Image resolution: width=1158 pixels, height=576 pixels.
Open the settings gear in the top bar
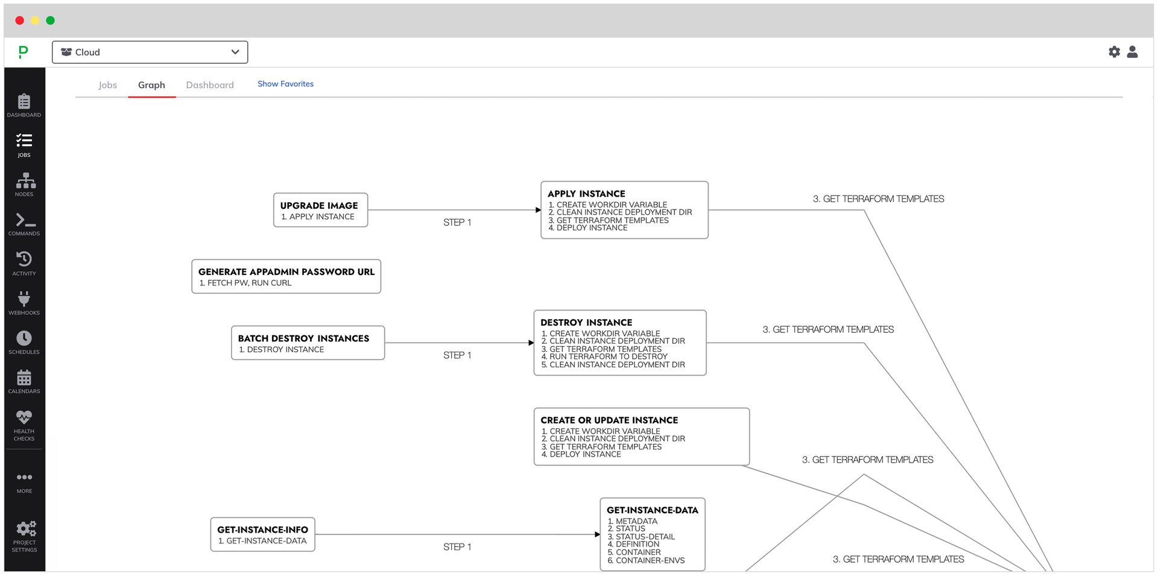click(1114, 52)
